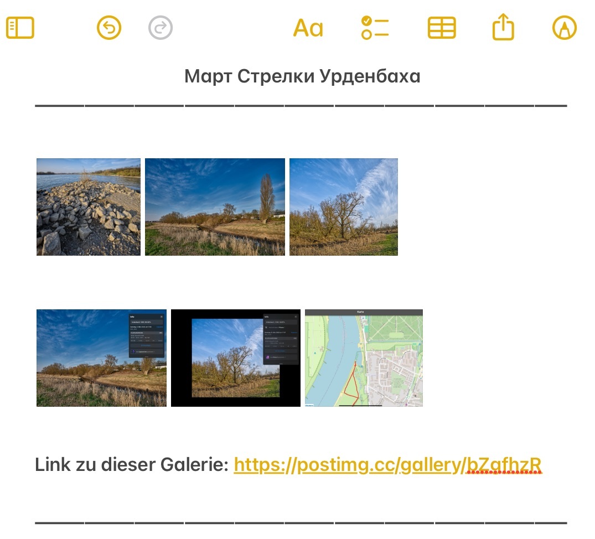Open the Karte map screenshot

coord(364,358)
